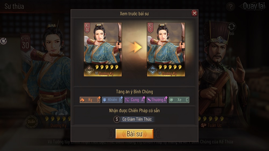269x151 pixels.
Task: Click the Đổi swap icon
Action: coord(232,28)
